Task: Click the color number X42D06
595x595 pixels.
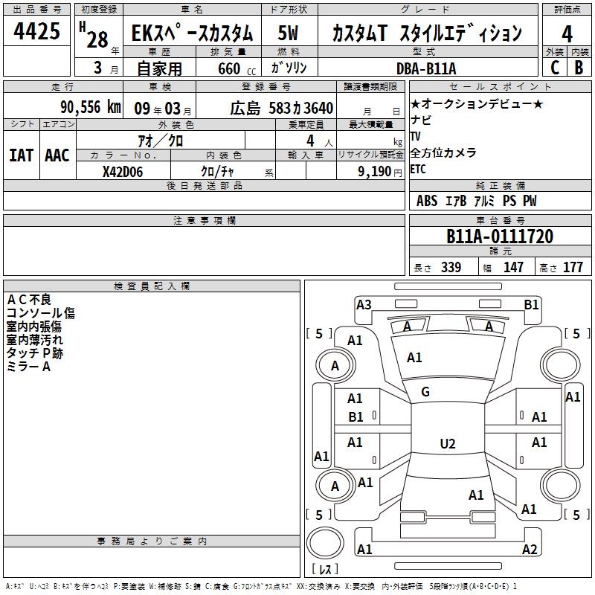Action: tap(123, 172)
